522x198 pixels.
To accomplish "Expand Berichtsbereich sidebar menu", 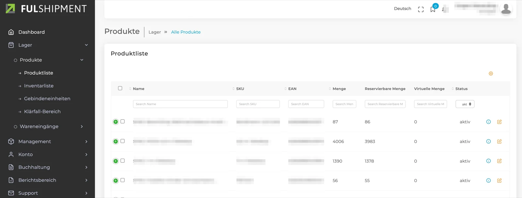I will click(x=86, y=180).
